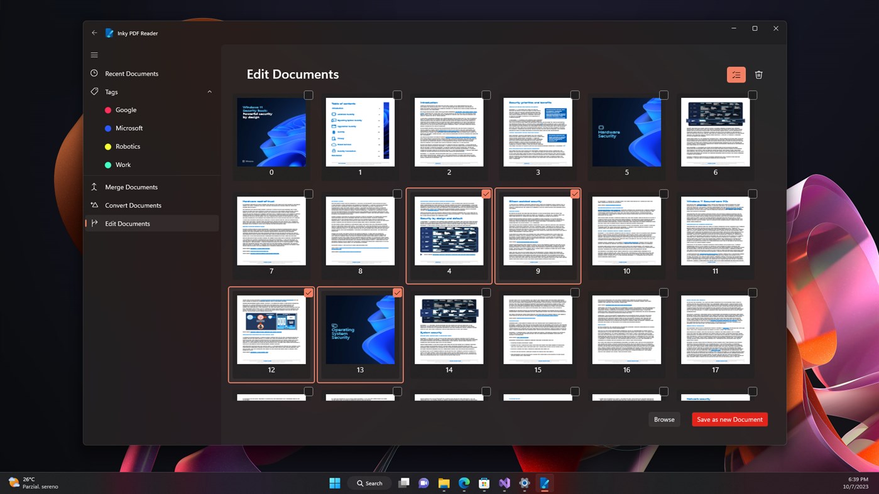Open the Convert Documents tool icon
Screen dimensions: 879x494
[x=94, y=205]
